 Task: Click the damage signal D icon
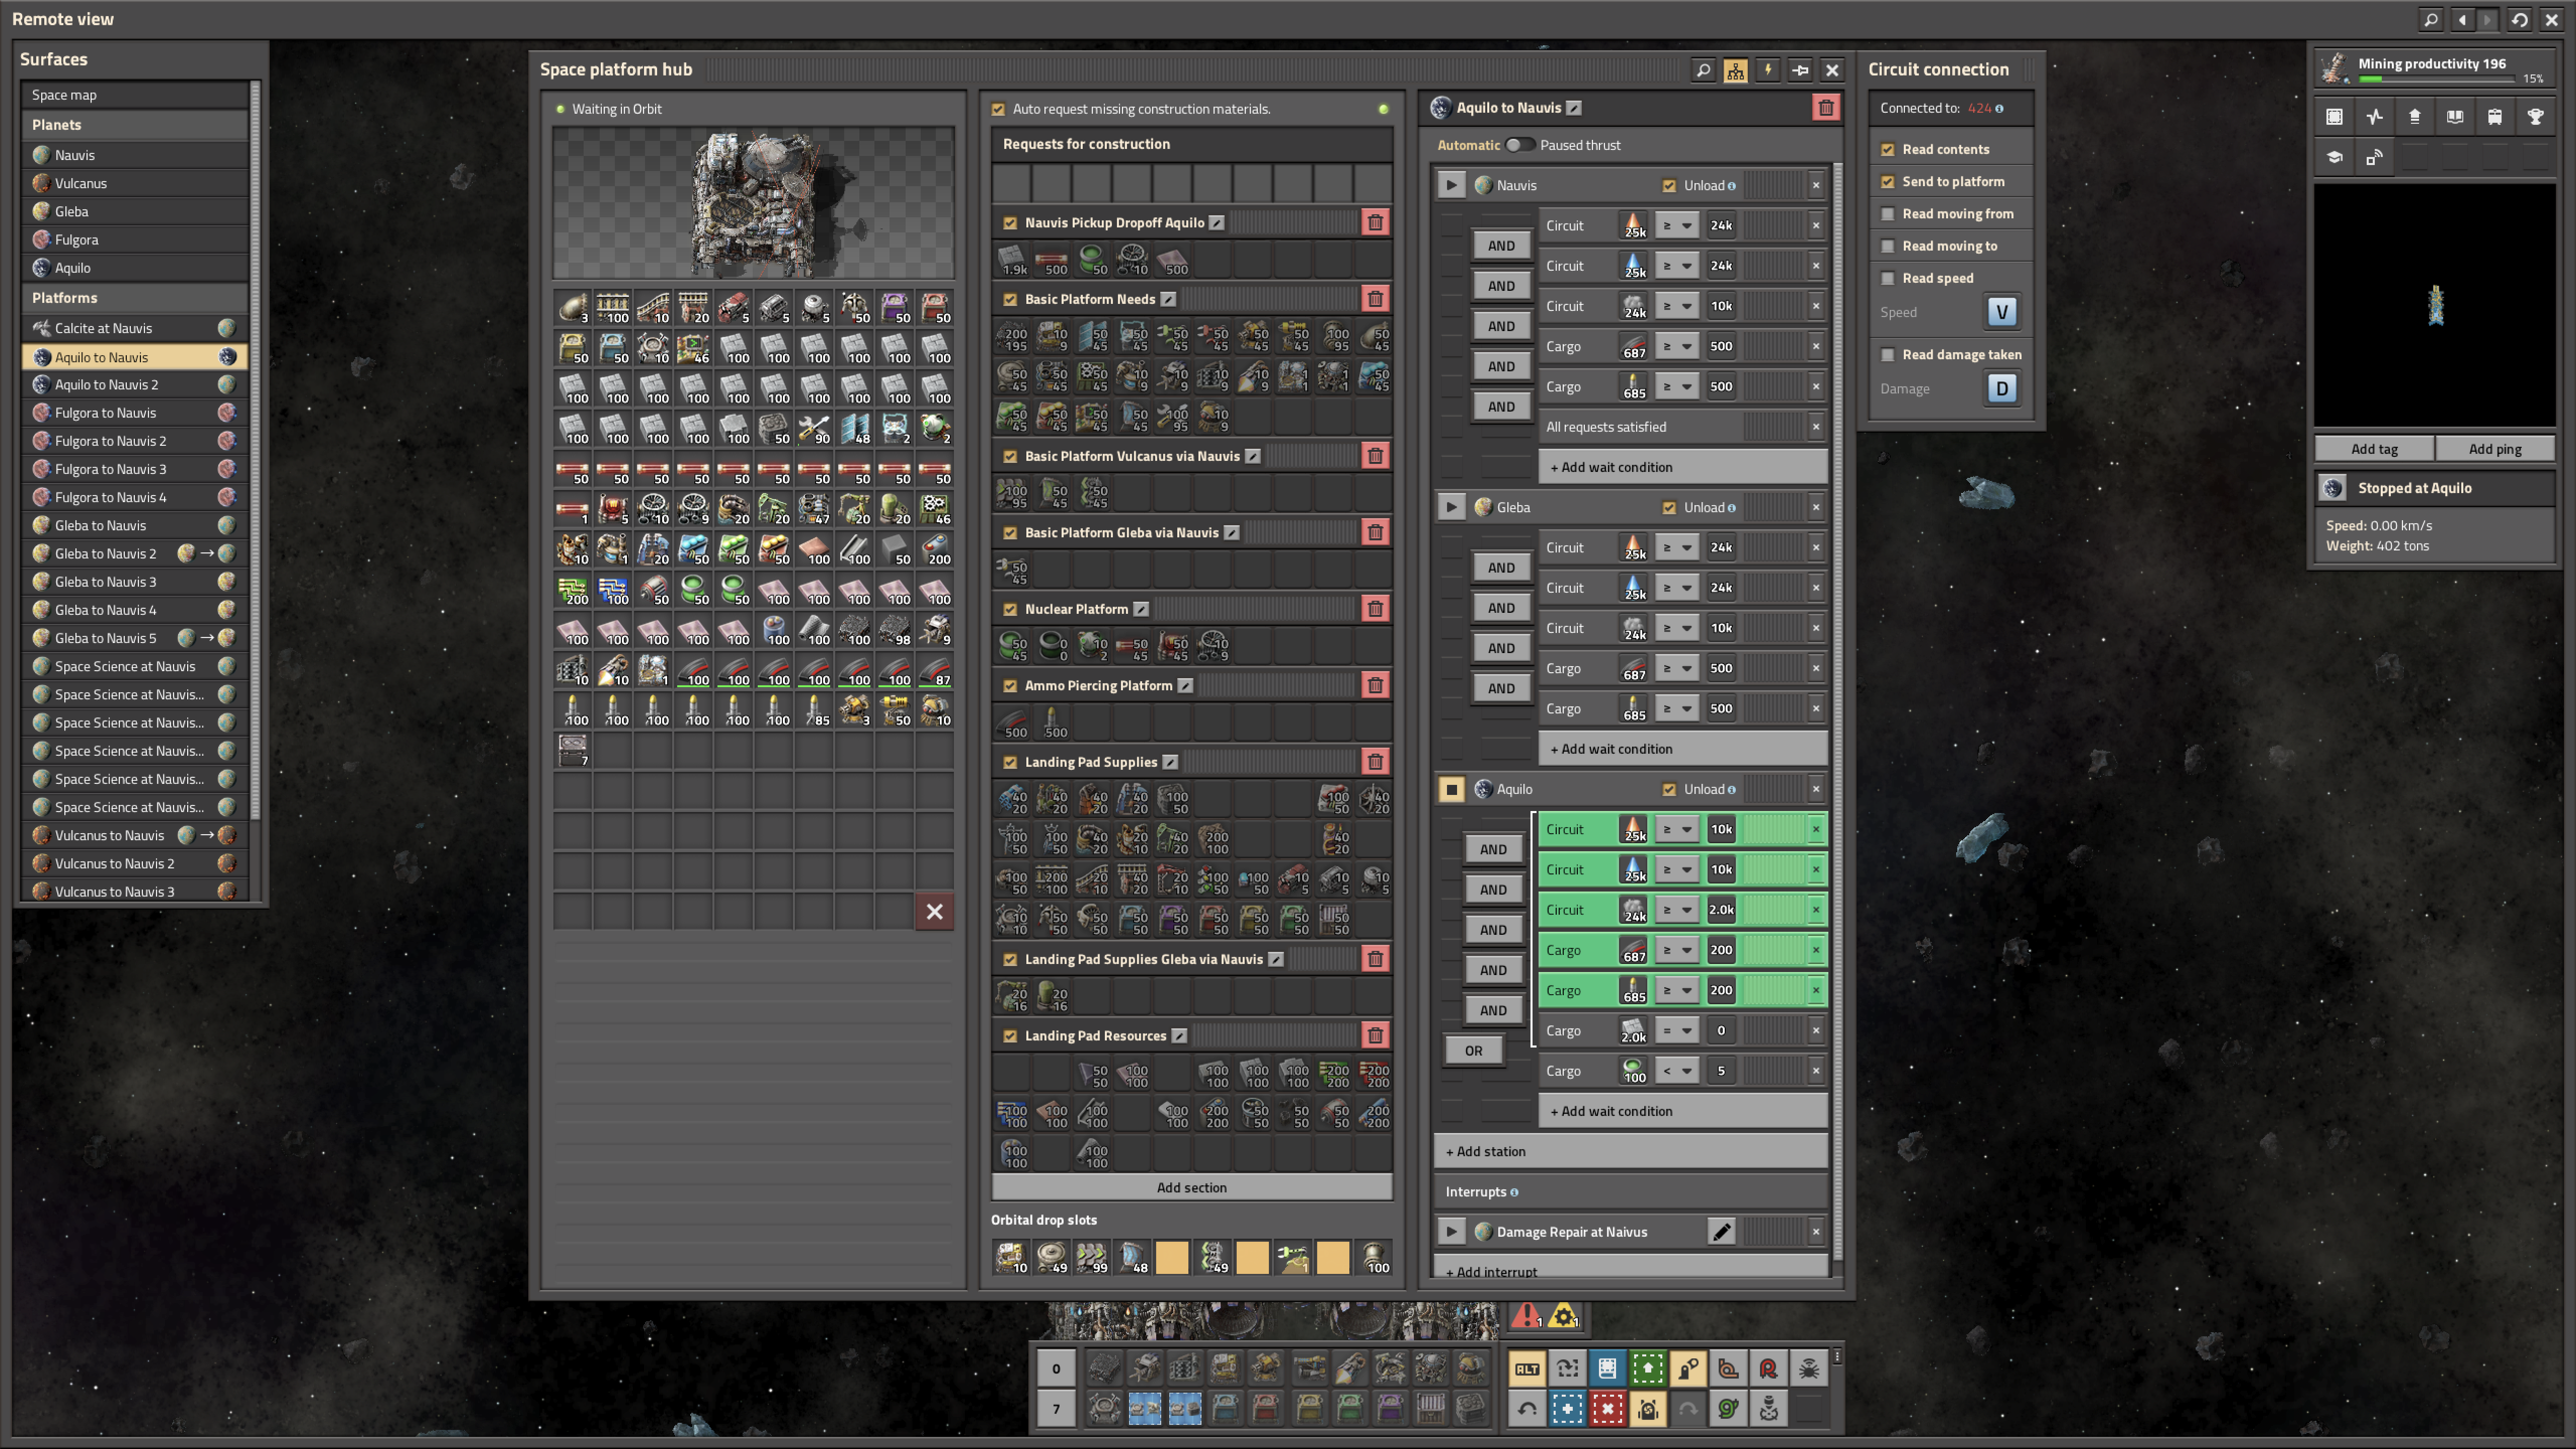[x=2001, y=388]
